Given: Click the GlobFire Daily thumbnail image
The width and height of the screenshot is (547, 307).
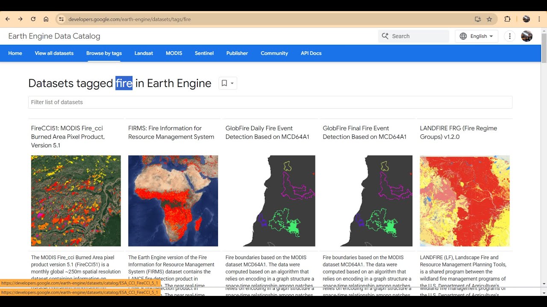Looking at the screenshot, I should pyautogui.click(x=271, y=201).
